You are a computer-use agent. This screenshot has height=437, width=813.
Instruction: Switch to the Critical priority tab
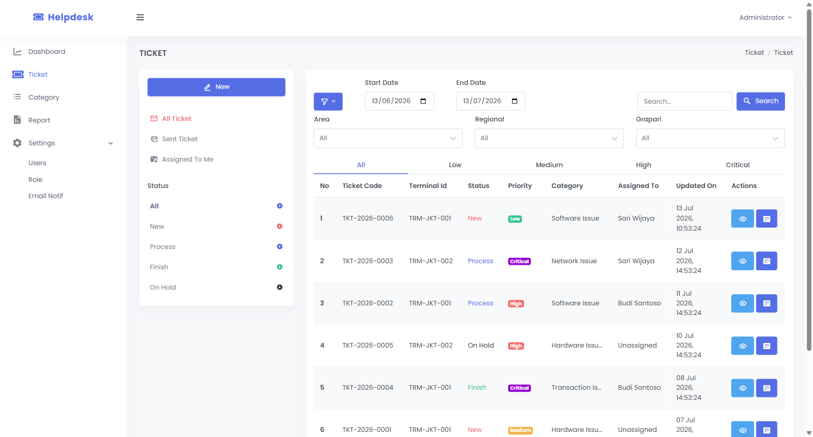click(x=738, y=165)
